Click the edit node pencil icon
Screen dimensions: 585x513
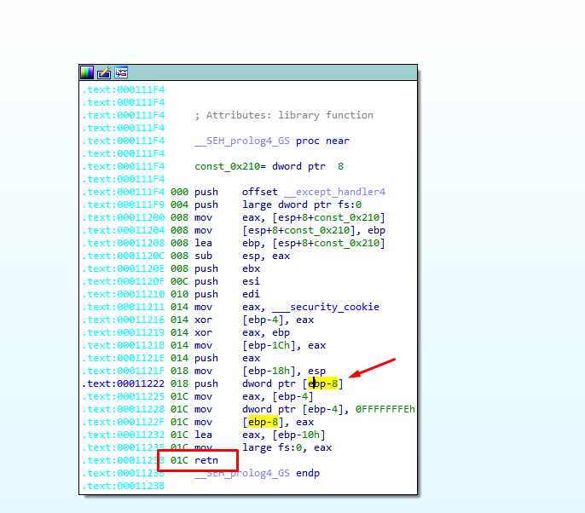click(x=104, y=72)
